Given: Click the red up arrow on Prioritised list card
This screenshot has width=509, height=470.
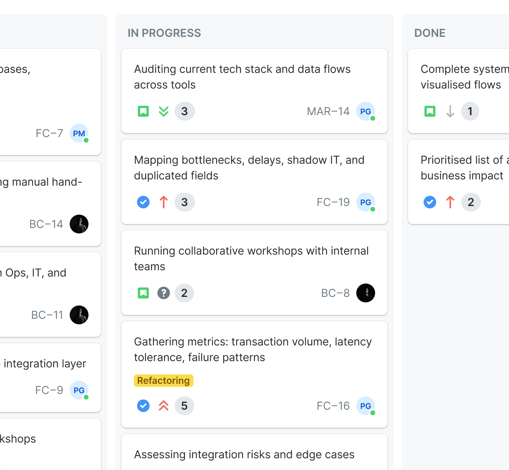Looking at the screenshot, I should click(x=450, y=202).
